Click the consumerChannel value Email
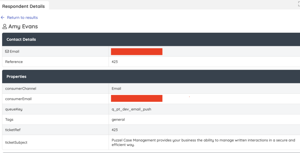 [x=116, y=88]
